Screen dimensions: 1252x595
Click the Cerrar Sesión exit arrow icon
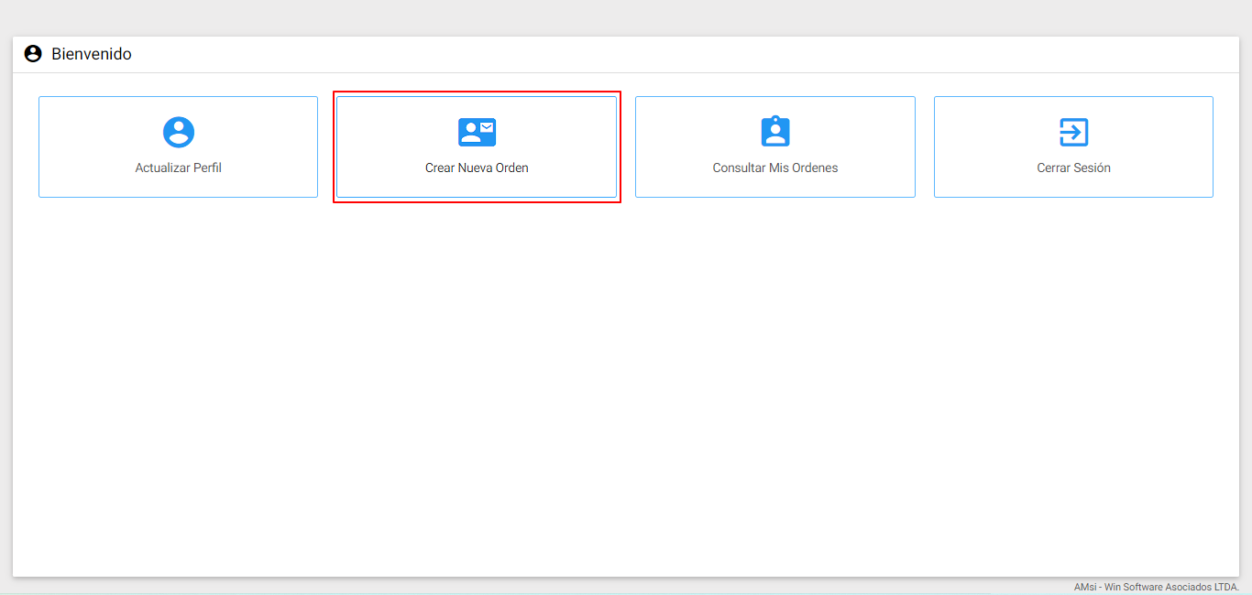pyautogui.click(x=1073, y=132)
